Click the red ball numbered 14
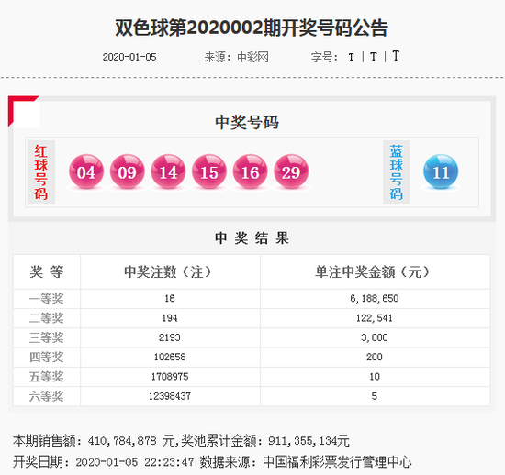This screenshot has width=505, height=475. [168, 171]
